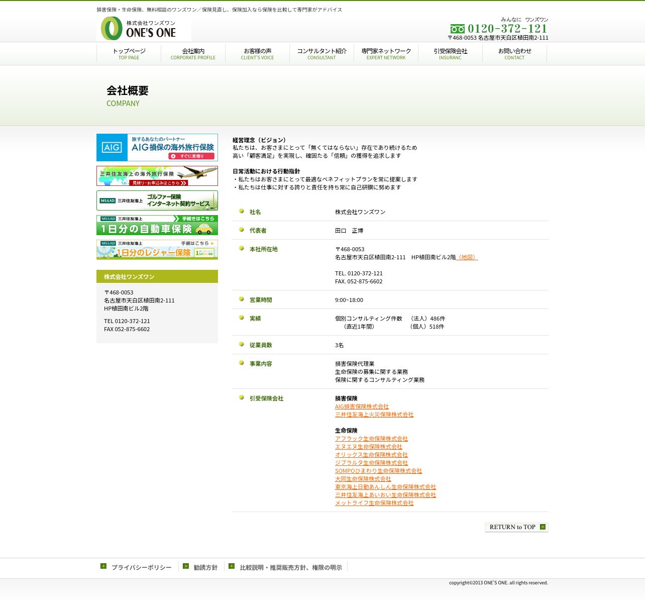Image resolution: width=645 pixels, height=608 pixels.
Task: Open AIG損保の海外旅行保険 banner
Action: point(157,147)
